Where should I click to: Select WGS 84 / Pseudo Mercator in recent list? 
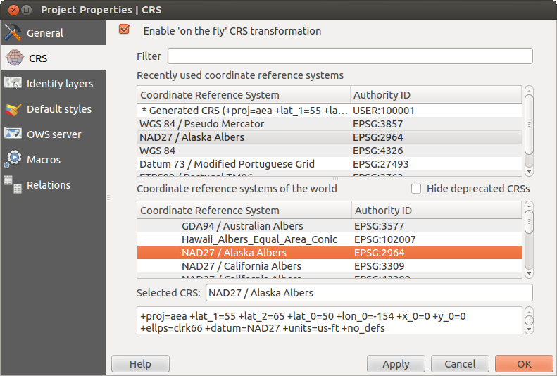tap(202, 124)
